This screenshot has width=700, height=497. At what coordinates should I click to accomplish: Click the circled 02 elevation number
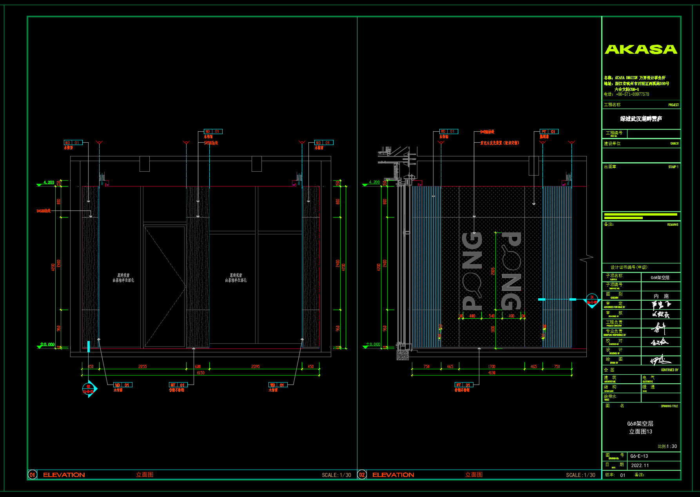(x=362, y=475)
